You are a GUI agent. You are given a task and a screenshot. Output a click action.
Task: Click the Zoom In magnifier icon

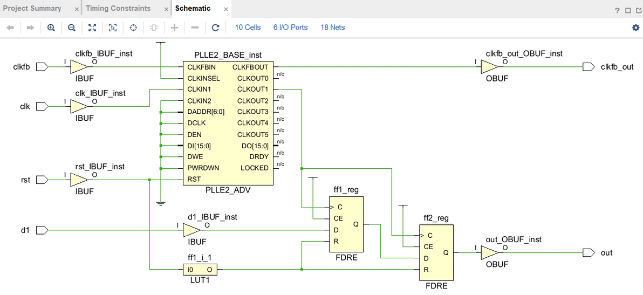(51, 28)
